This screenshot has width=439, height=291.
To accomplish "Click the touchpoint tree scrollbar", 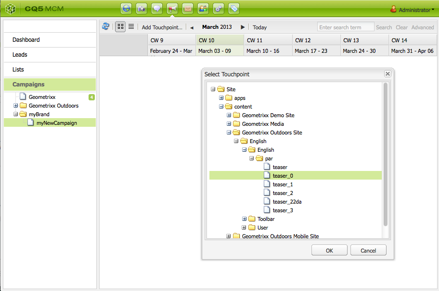I will click(386, 154).
